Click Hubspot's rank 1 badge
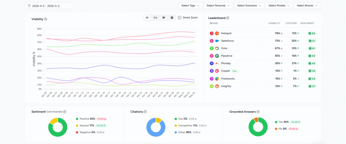Screen dimensions: 346x144 coord(212,33)
